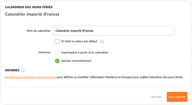Click the Annuler button
The image size is (192, 105).
[x=156, y=97]
